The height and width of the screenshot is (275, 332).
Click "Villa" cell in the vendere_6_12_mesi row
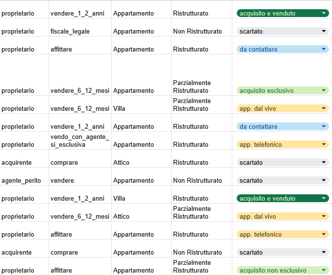click(x=119, y=109)
